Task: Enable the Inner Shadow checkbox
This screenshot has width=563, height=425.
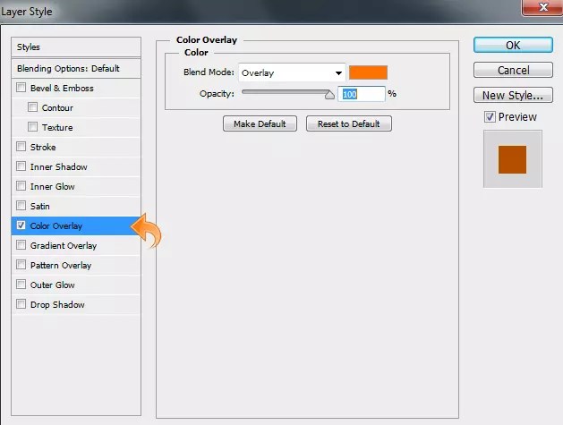Action: pos(21,166)
